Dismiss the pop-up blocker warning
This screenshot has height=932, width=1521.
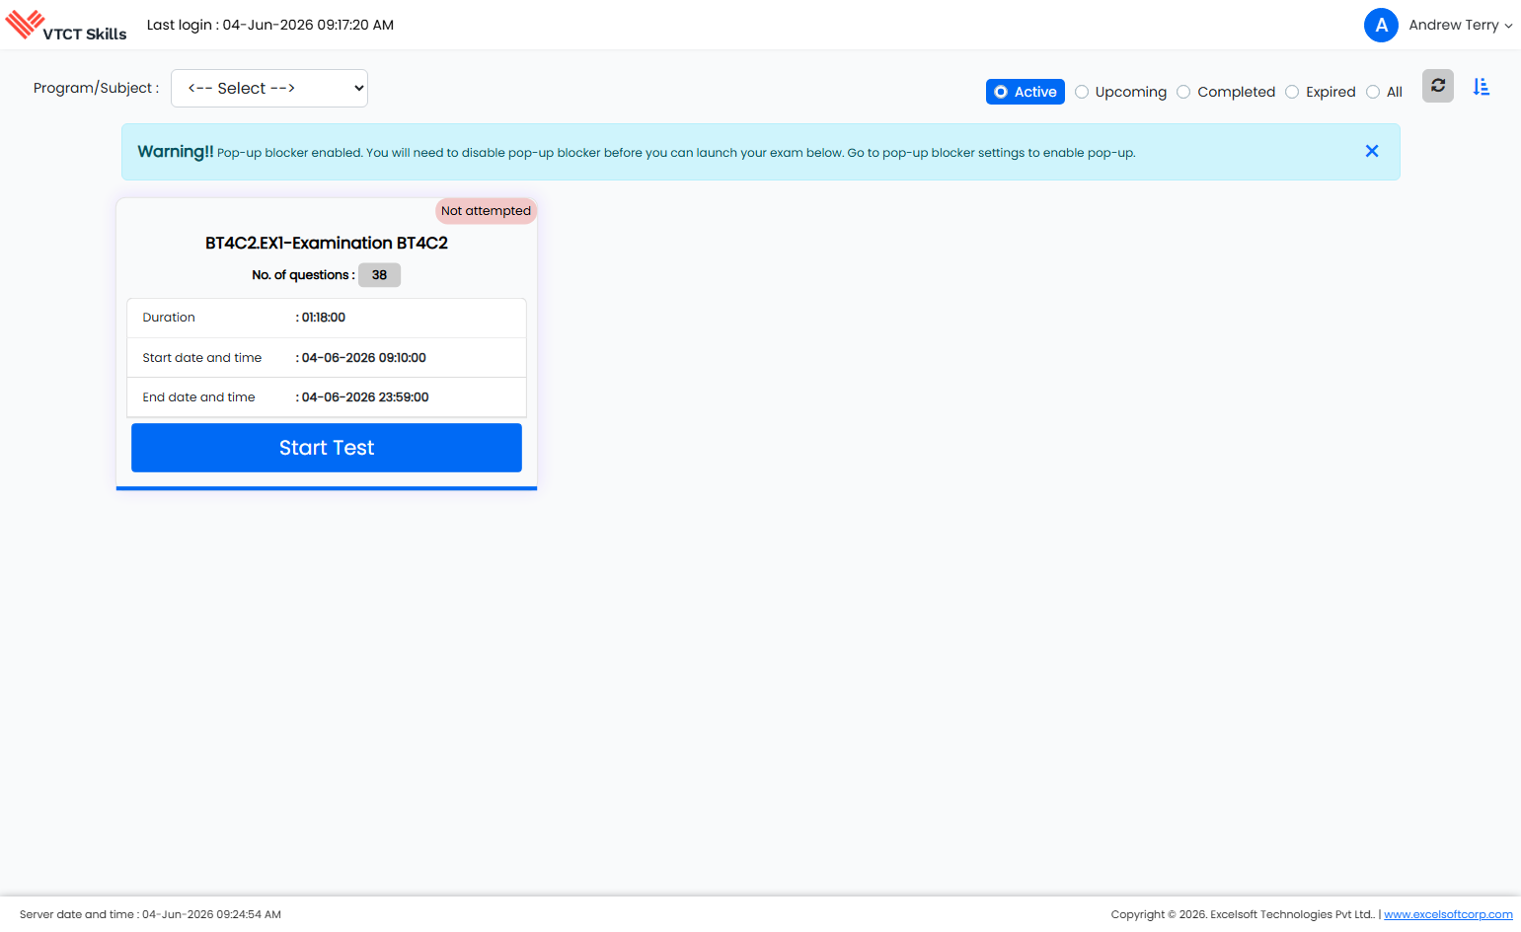[1372, 151]
